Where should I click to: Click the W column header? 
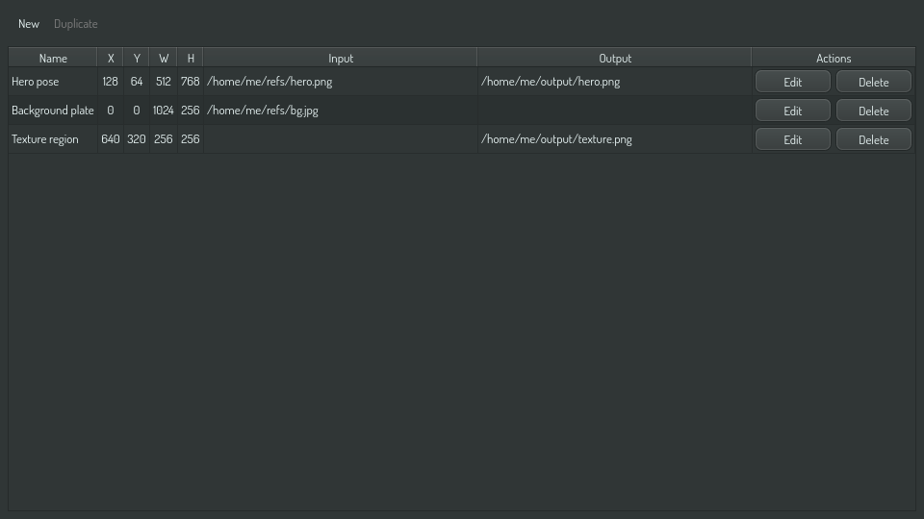coord(164,58)
